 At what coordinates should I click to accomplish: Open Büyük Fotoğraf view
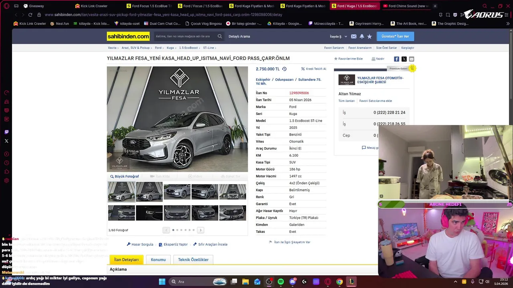point(125,176)
